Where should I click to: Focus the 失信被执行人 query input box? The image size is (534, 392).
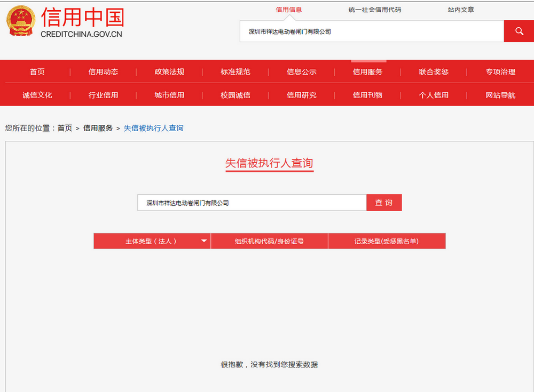click(x=252, y=203)
